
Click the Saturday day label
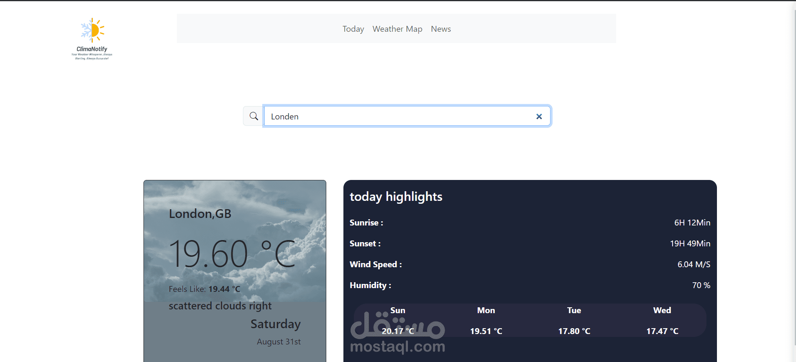click(276, 324)
